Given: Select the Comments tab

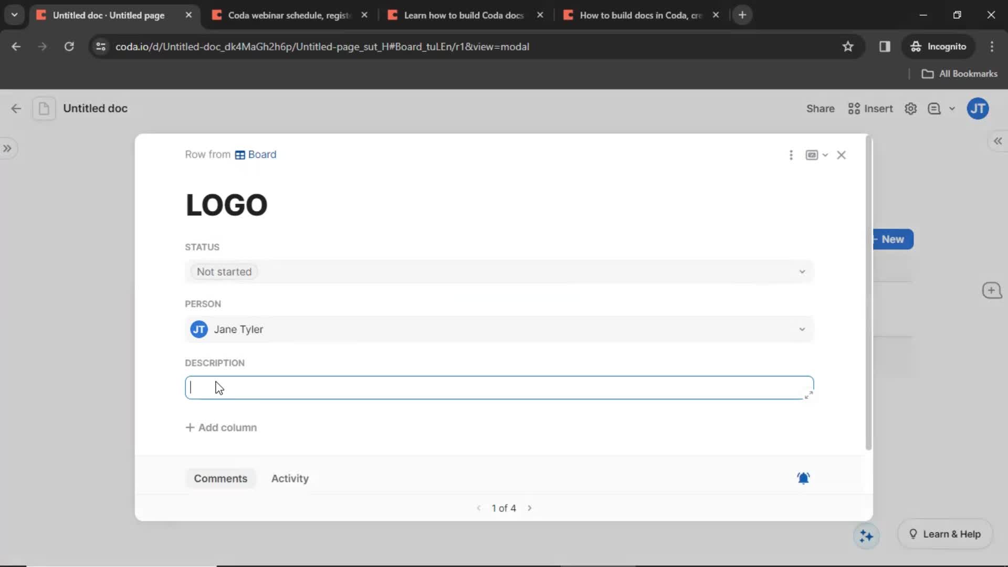Looking at the screenshot, I should [x=220, y=478].
